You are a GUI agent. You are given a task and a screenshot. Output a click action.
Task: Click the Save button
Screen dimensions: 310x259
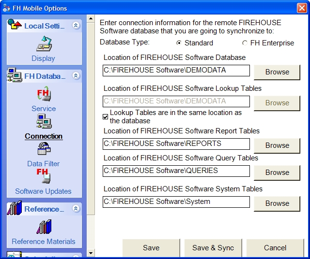tap(151, 248)
